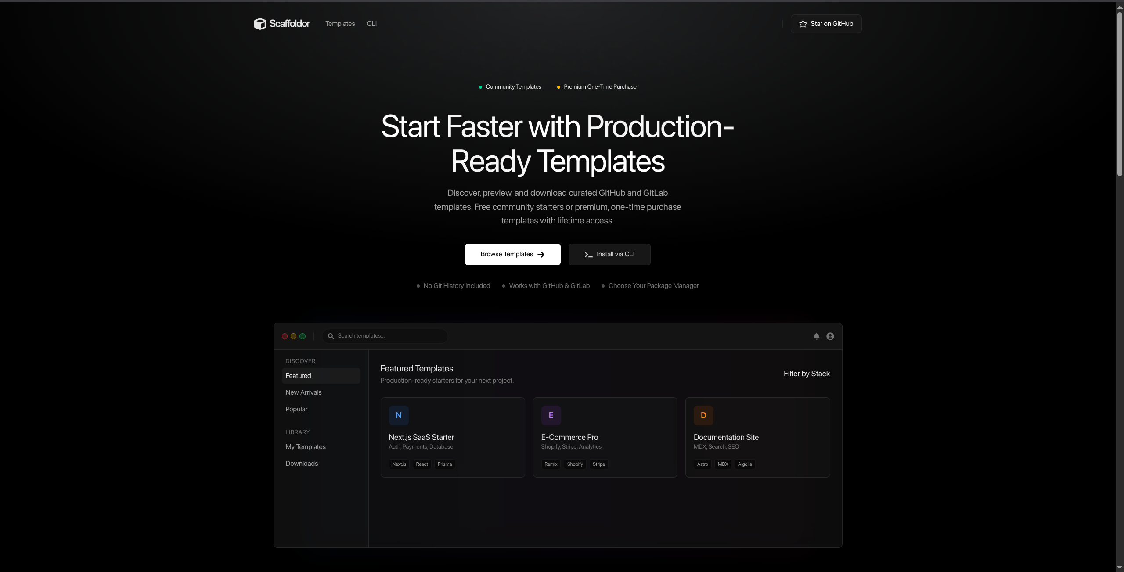1124x572 pixels.
Task: Select the N icon on Next.js SaaS Starter card
Action: pyautogui.click(x=398, y=415)
